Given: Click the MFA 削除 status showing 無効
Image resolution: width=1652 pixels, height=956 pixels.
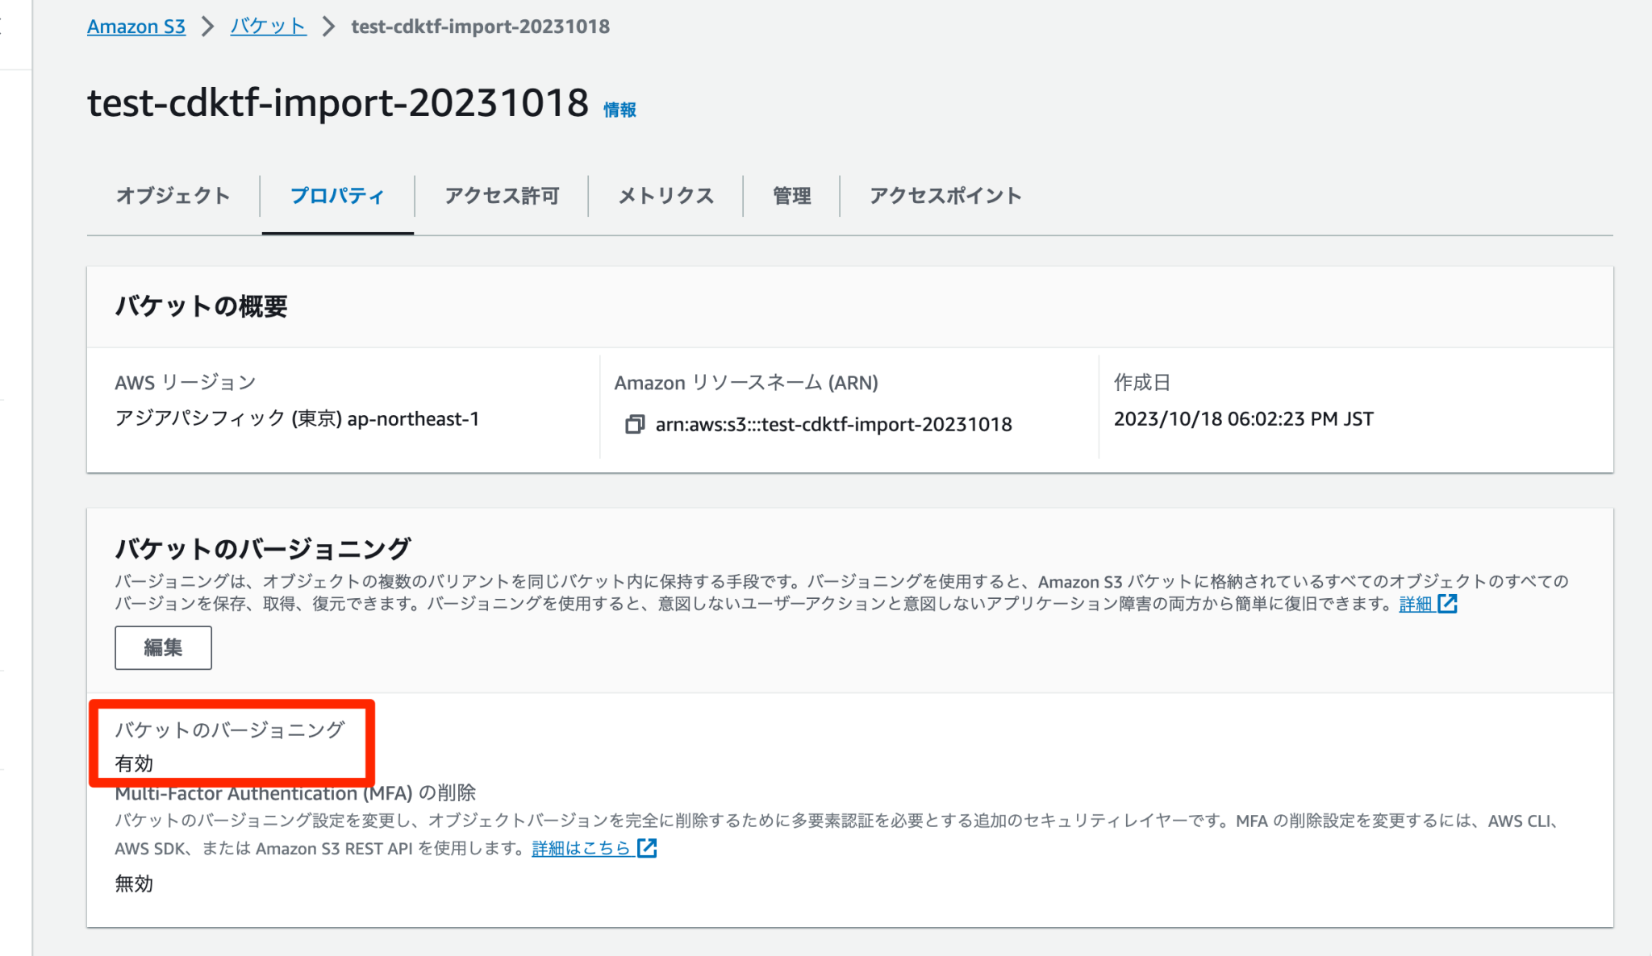Looking at the screenshot, I should [134, 883].
